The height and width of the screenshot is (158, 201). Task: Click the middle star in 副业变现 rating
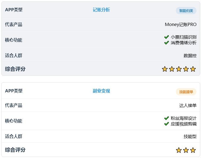click(x=186, y=150)
